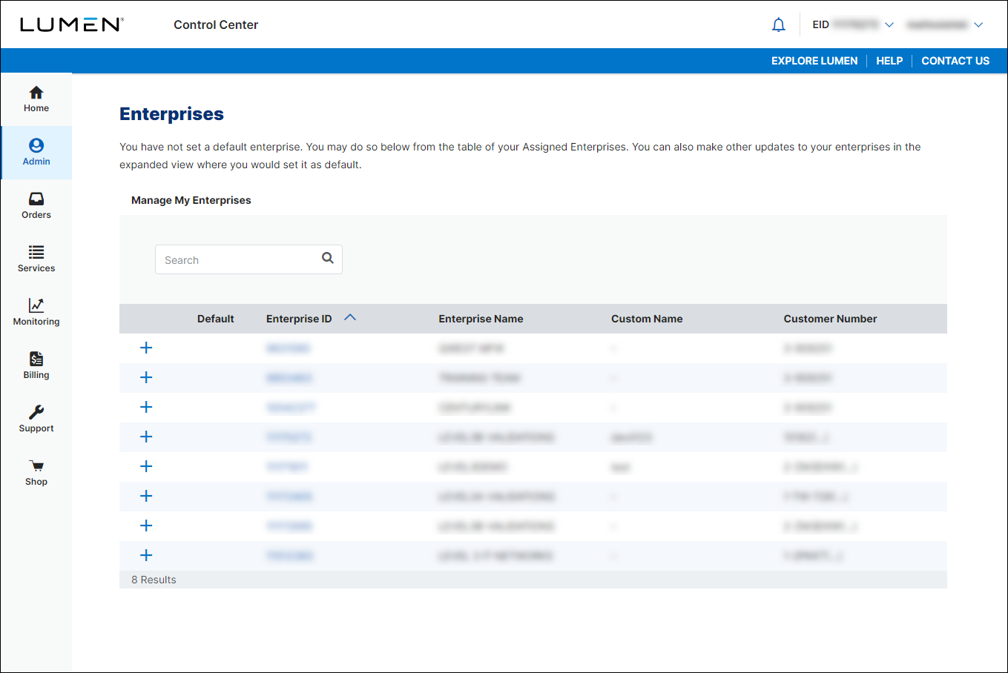The image size is (1008, 673).
Task: Expand the first enterprise table row
Action: point(146,348)
